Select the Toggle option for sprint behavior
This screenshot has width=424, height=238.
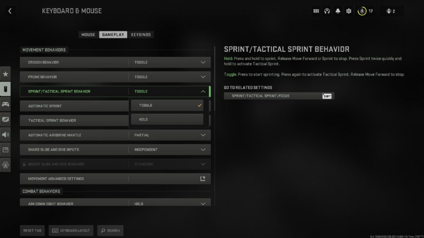(167, 105)
